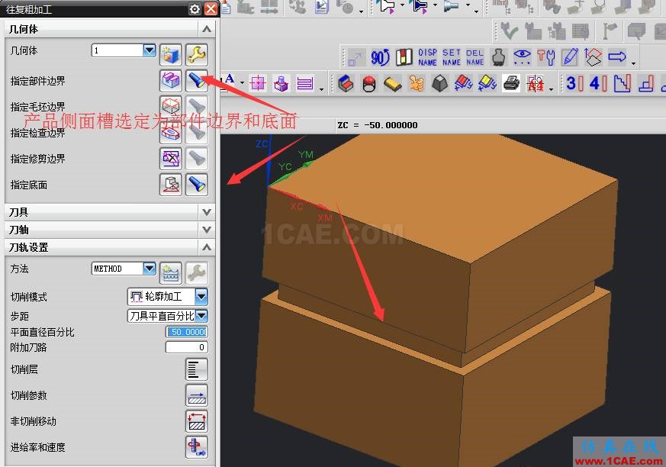
Task: Open the 切削参数 cutting parameters button
Action: point(197,395)
